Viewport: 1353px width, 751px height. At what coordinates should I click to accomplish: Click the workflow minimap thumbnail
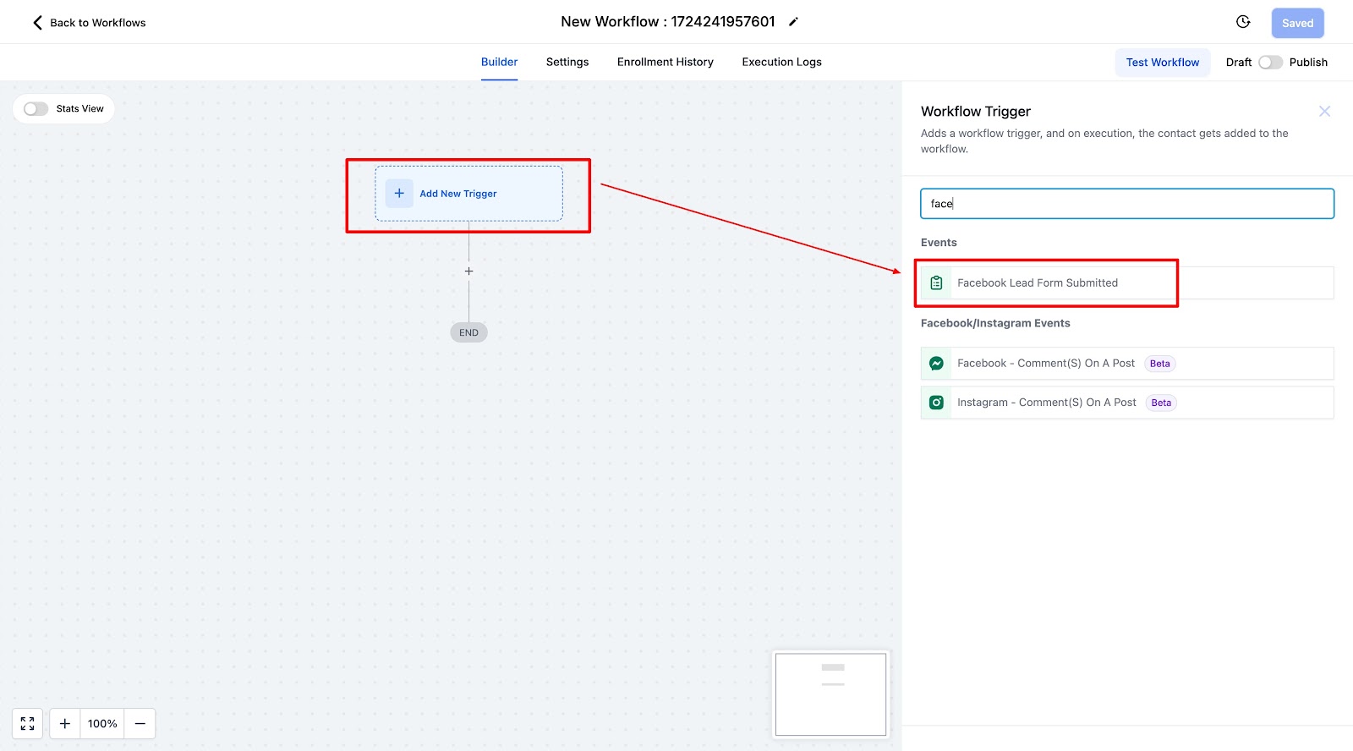point(831,694)
